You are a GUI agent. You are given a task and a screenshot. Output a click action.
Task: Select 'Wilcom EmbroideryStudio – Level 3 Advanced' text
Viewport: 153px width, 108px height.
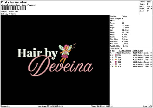(x=18, y=5)
